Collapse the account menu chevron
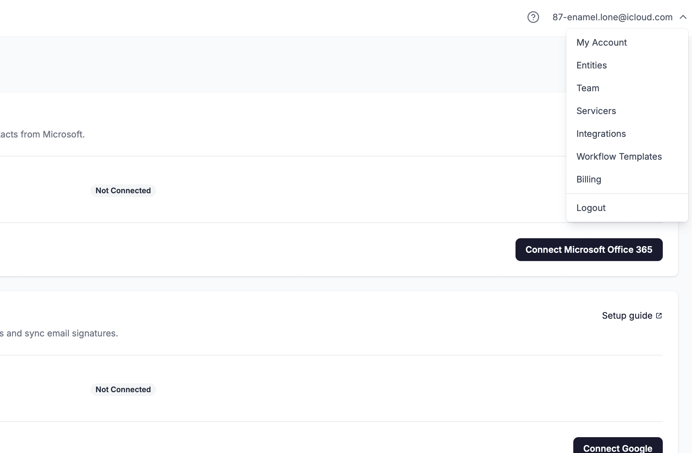This screenshot has width=692, height=453. (x=683, y=17)
